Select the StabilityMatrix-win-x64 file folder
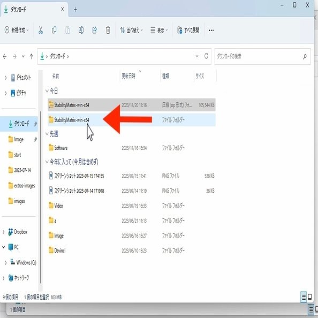The height and width of the screenshot is (318, 318). [131, 120]
